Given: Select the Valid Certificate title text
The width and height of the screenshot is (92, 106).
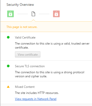Looking at the screenshot, I should (25, 38).
